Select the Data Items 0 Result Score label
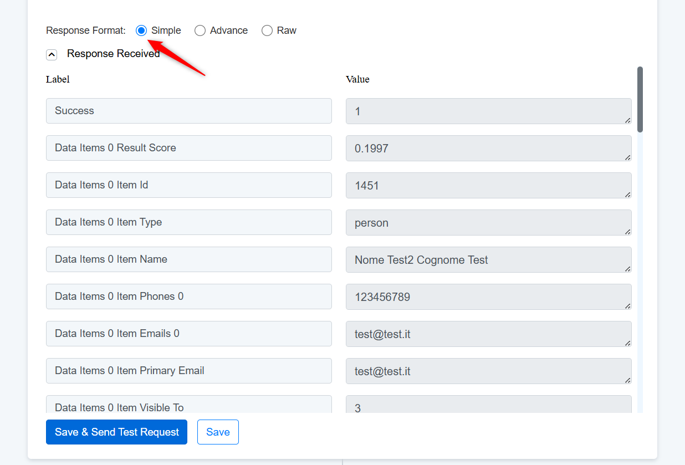 click(x=188, y=148)
